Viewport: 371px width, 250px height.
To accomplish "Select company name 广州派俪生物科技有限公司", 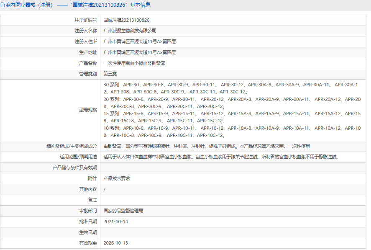I will click(130, 31).
